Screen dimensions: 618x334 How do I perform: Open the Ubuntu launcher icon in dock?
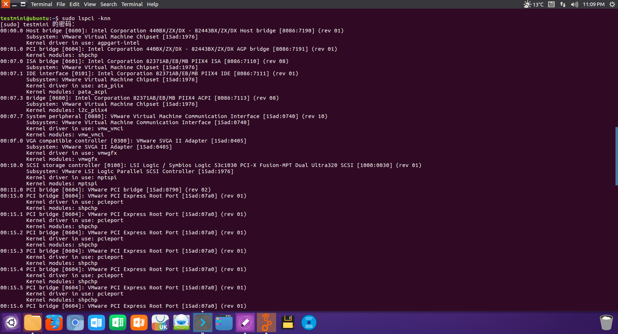(x=12, y=322)
